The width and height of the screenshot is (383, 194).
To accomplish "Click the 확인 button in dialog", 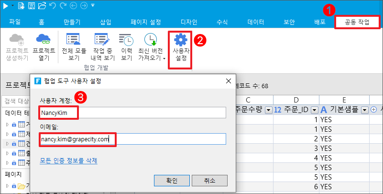I will pyautogui.click(x=172, y=180).
